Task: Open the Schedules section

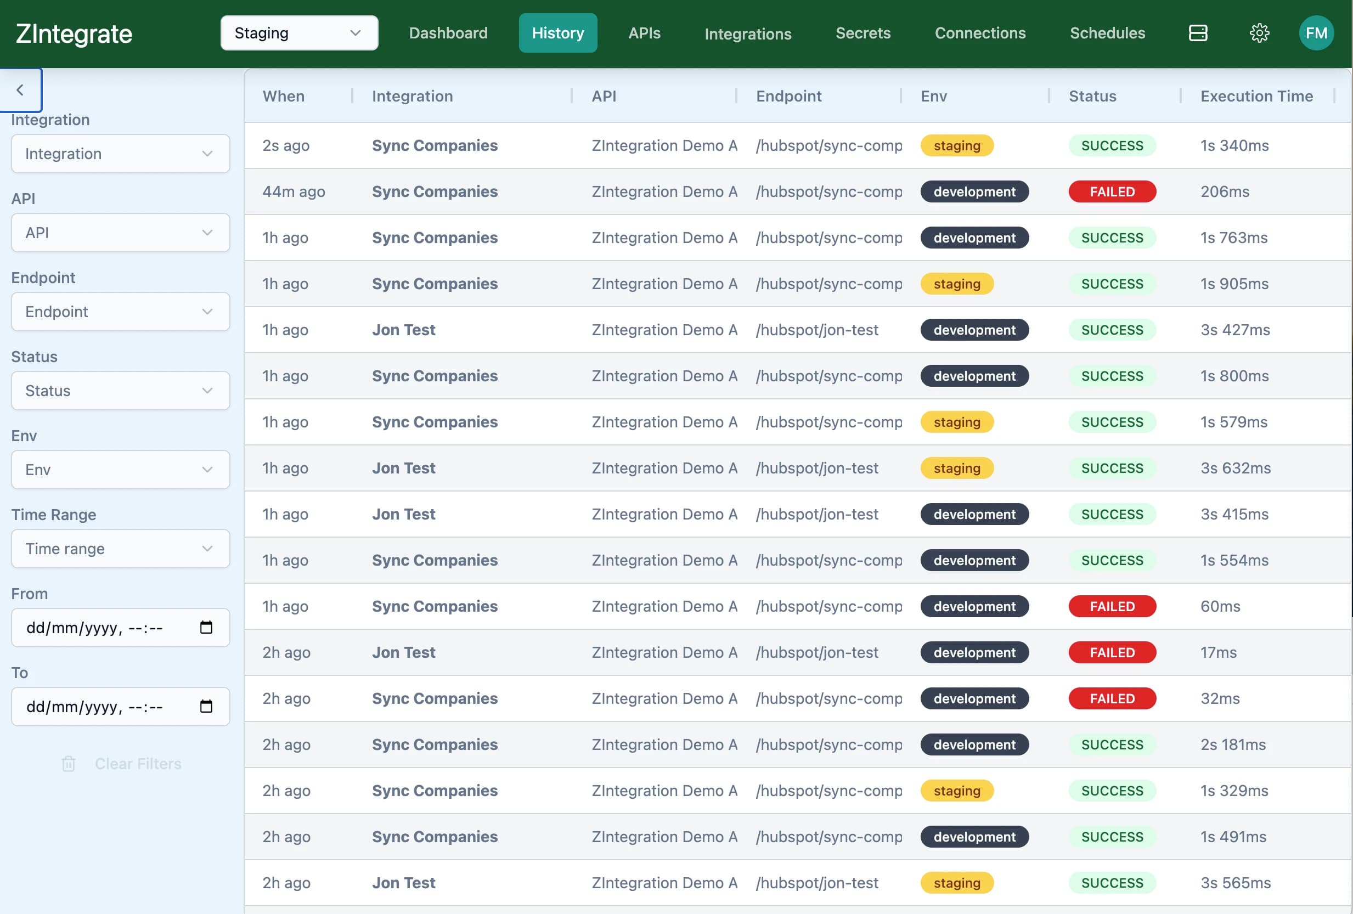Action: (x=1107, y=33)
